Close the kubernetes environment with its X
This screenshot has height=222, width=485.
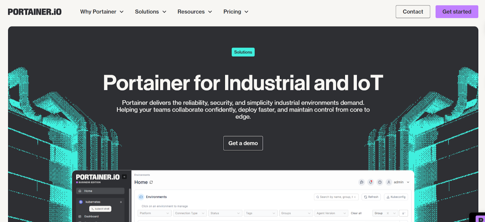coord(121,202)
